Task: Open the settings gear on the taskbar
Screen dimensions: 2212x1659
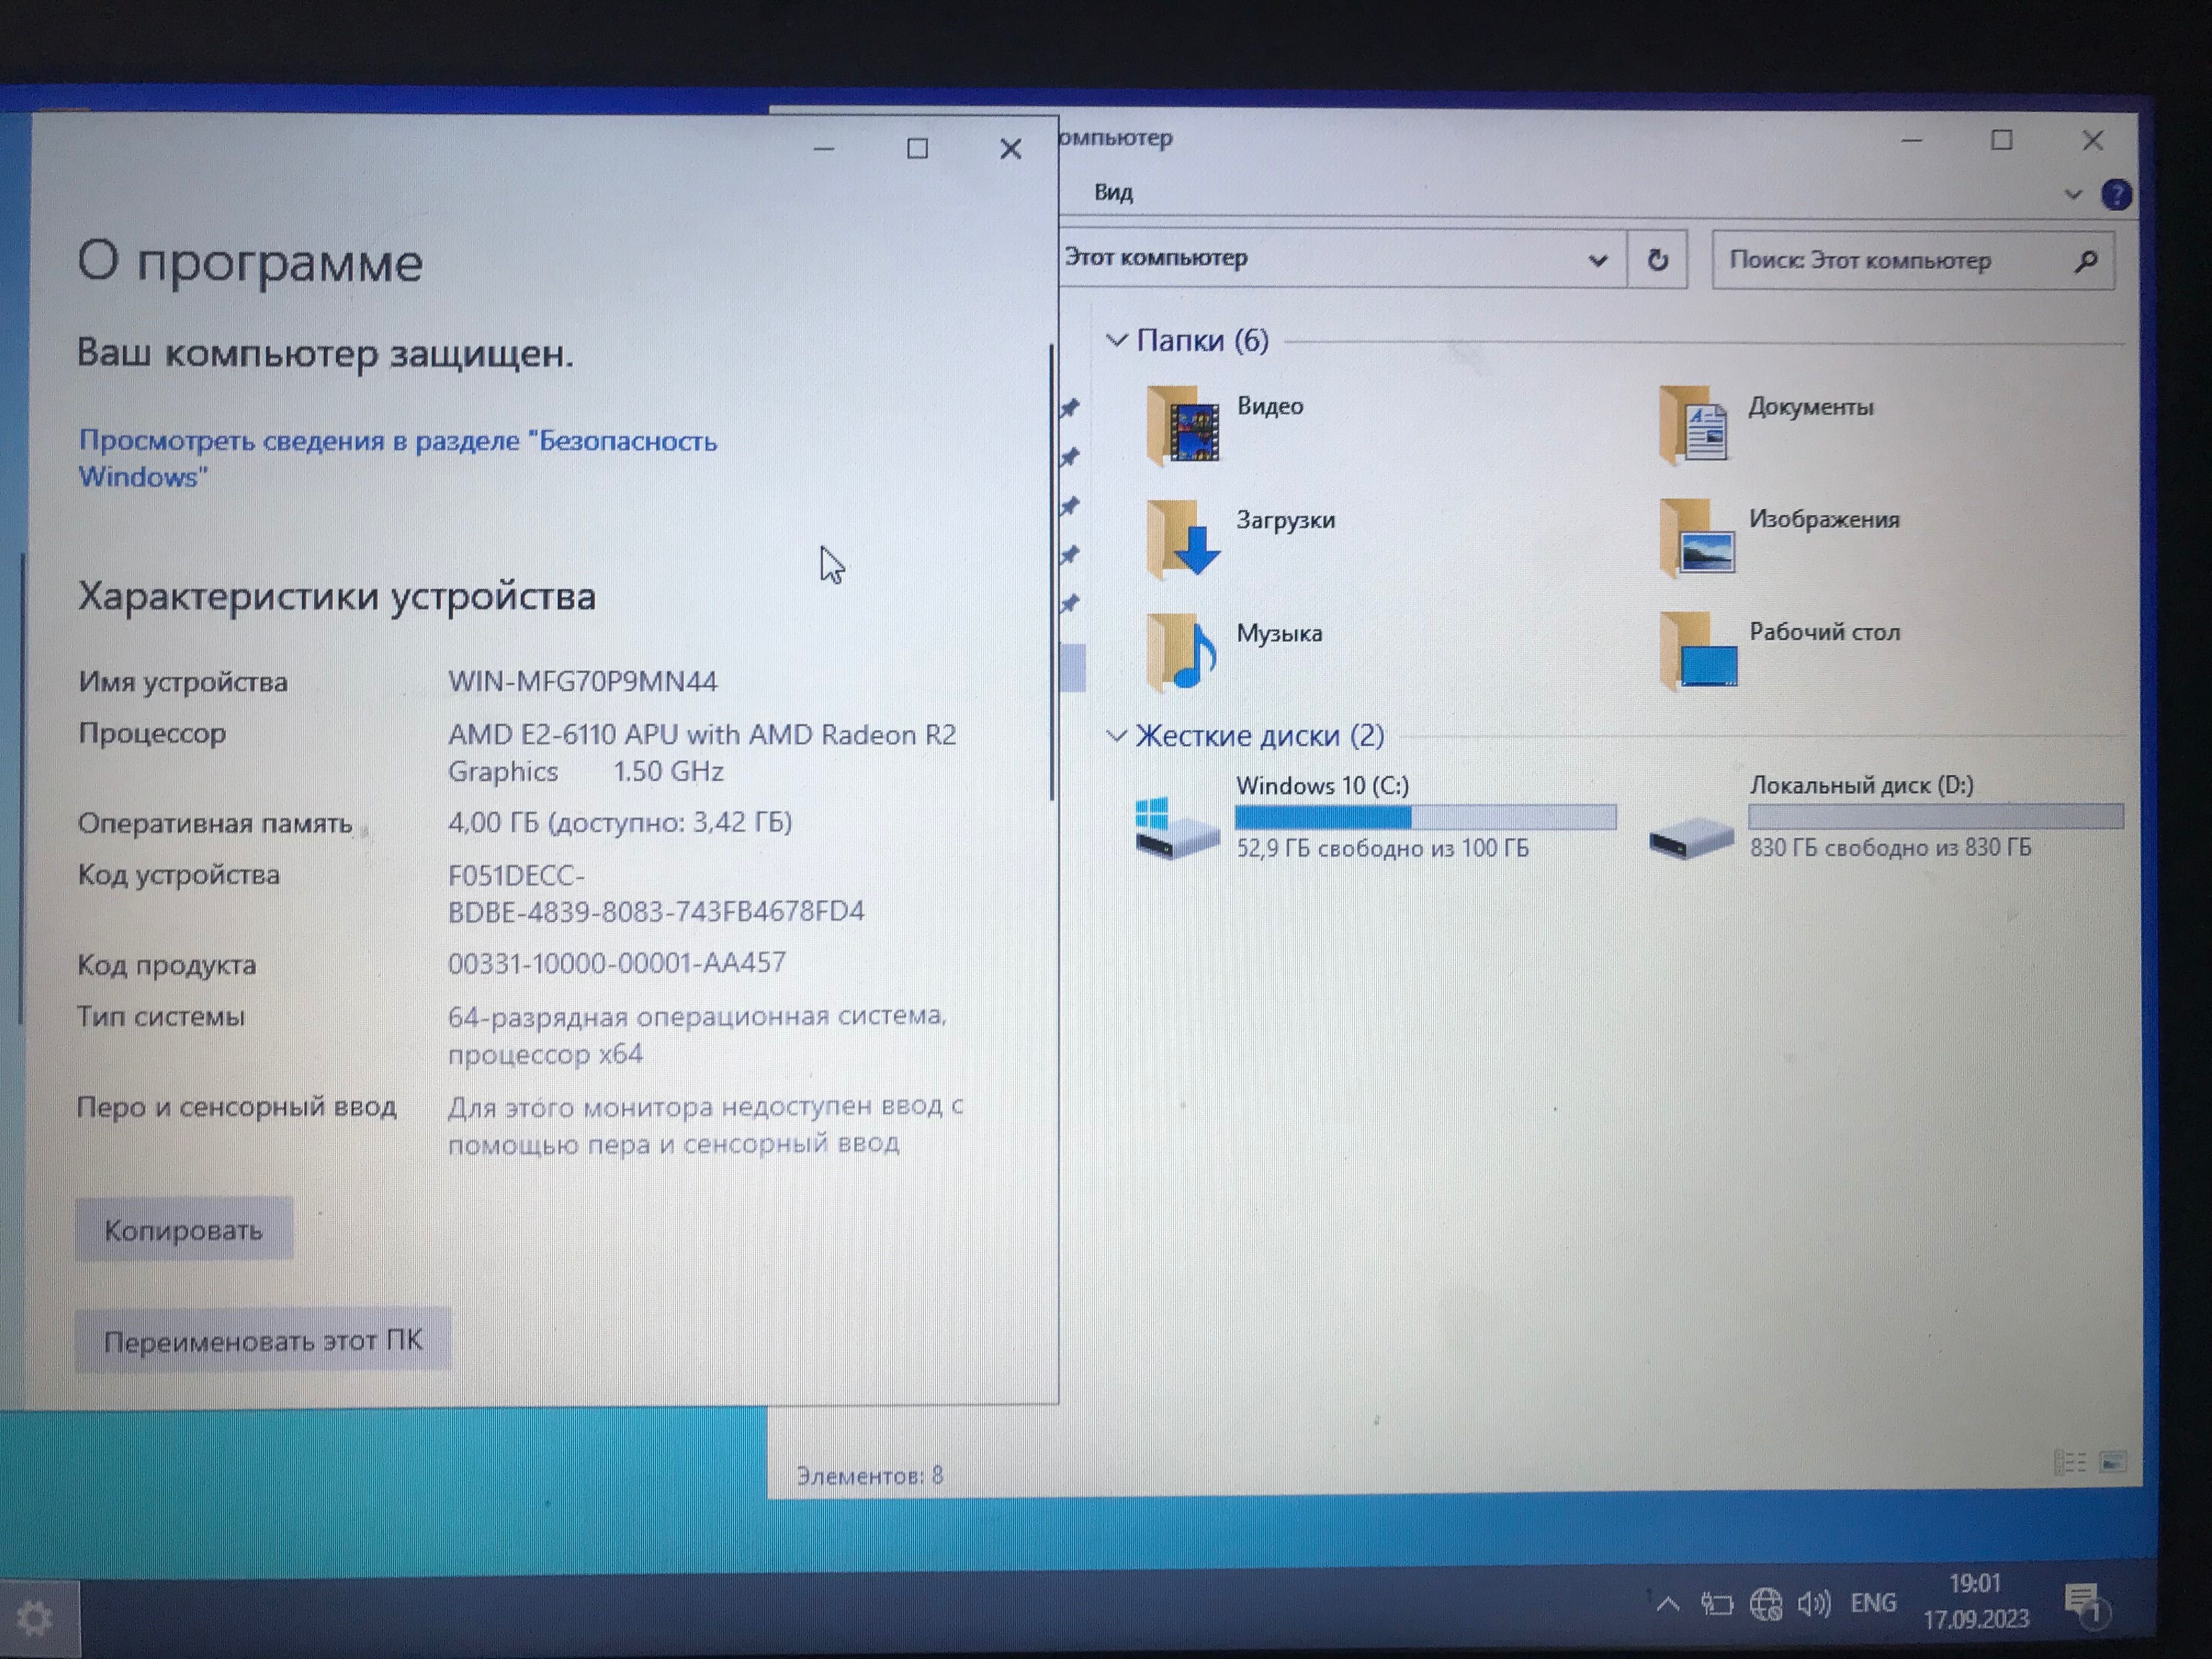Action: pos(36,1618)
